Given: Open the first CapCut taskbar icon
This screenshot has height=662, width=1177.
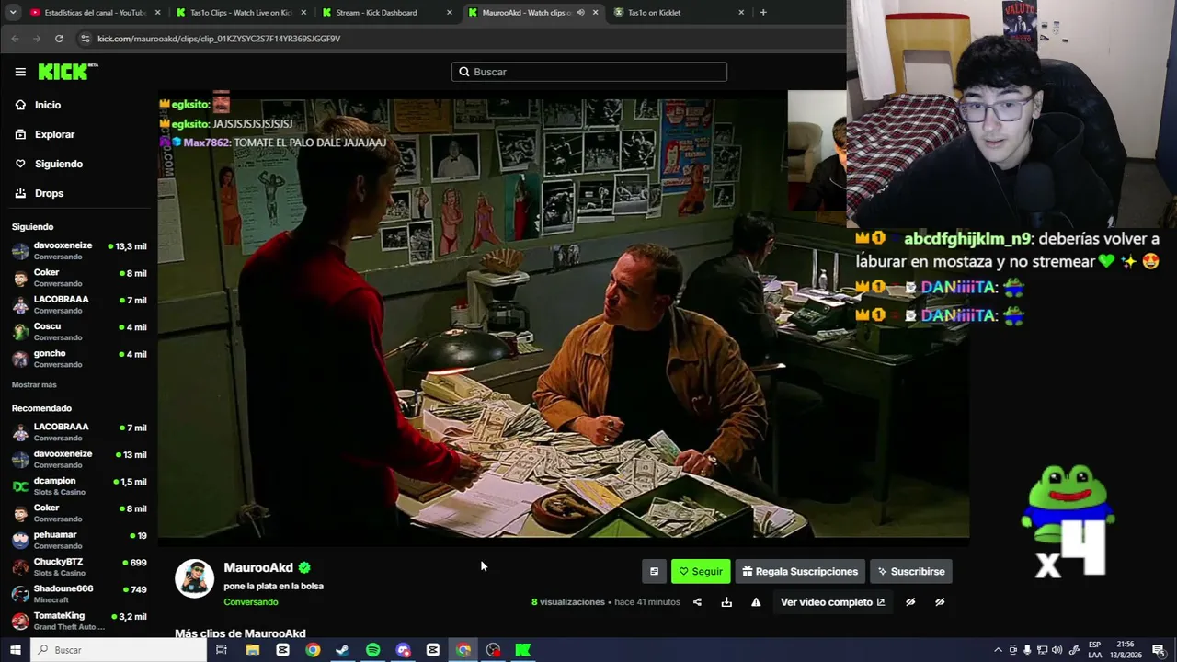Looking at the screenshot, I should 282,650.
